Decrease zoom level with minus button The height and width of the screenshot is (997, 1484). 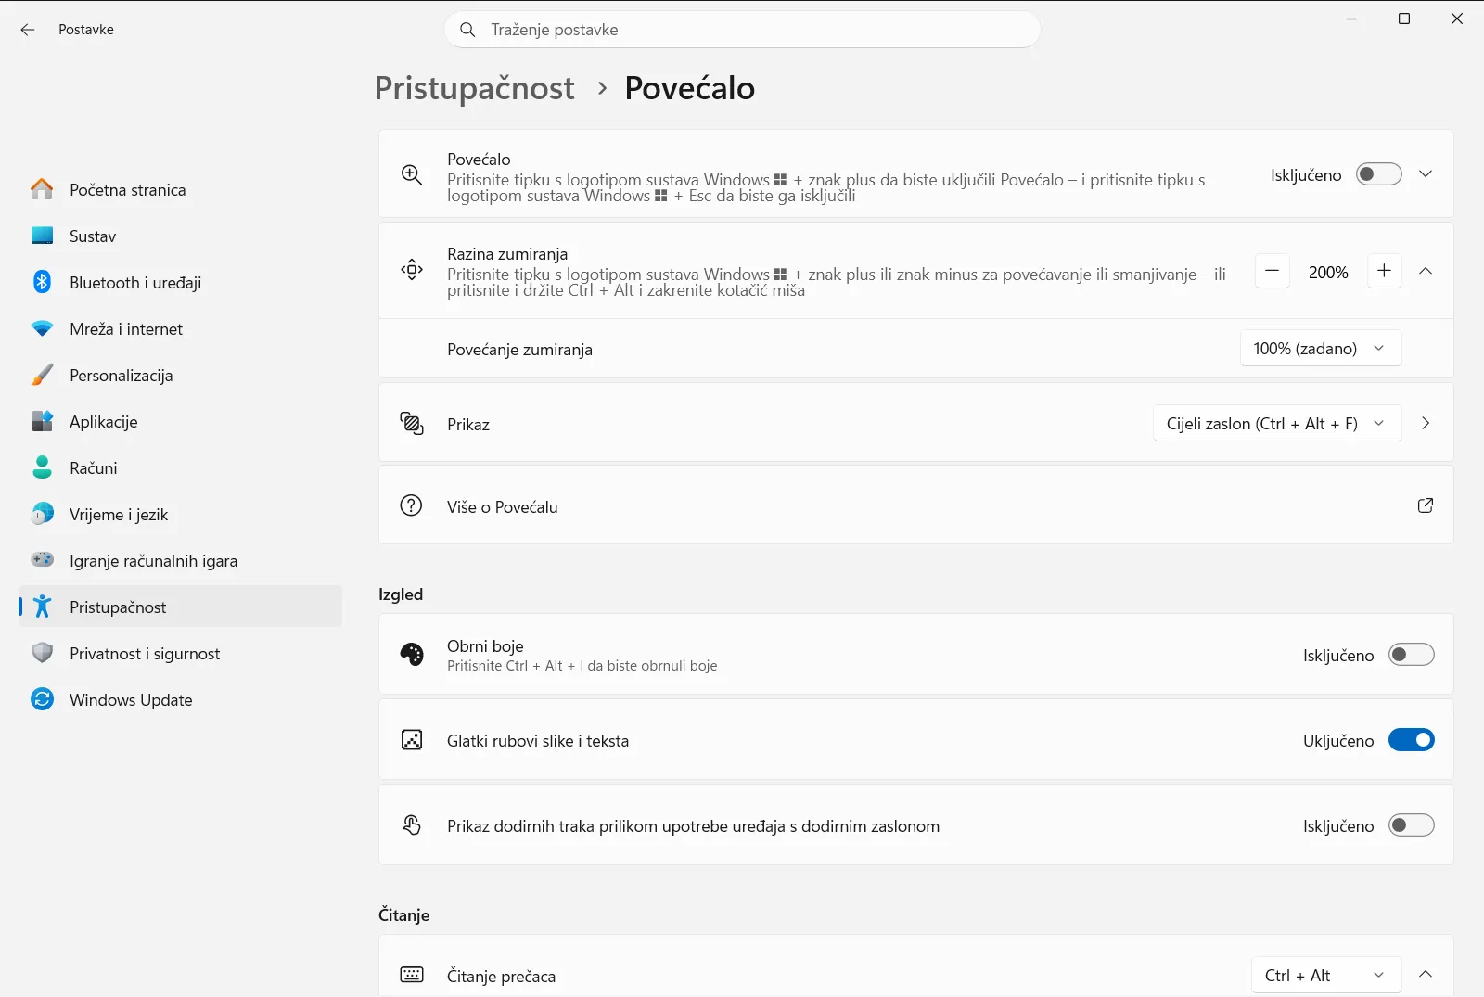point(1272,271)
